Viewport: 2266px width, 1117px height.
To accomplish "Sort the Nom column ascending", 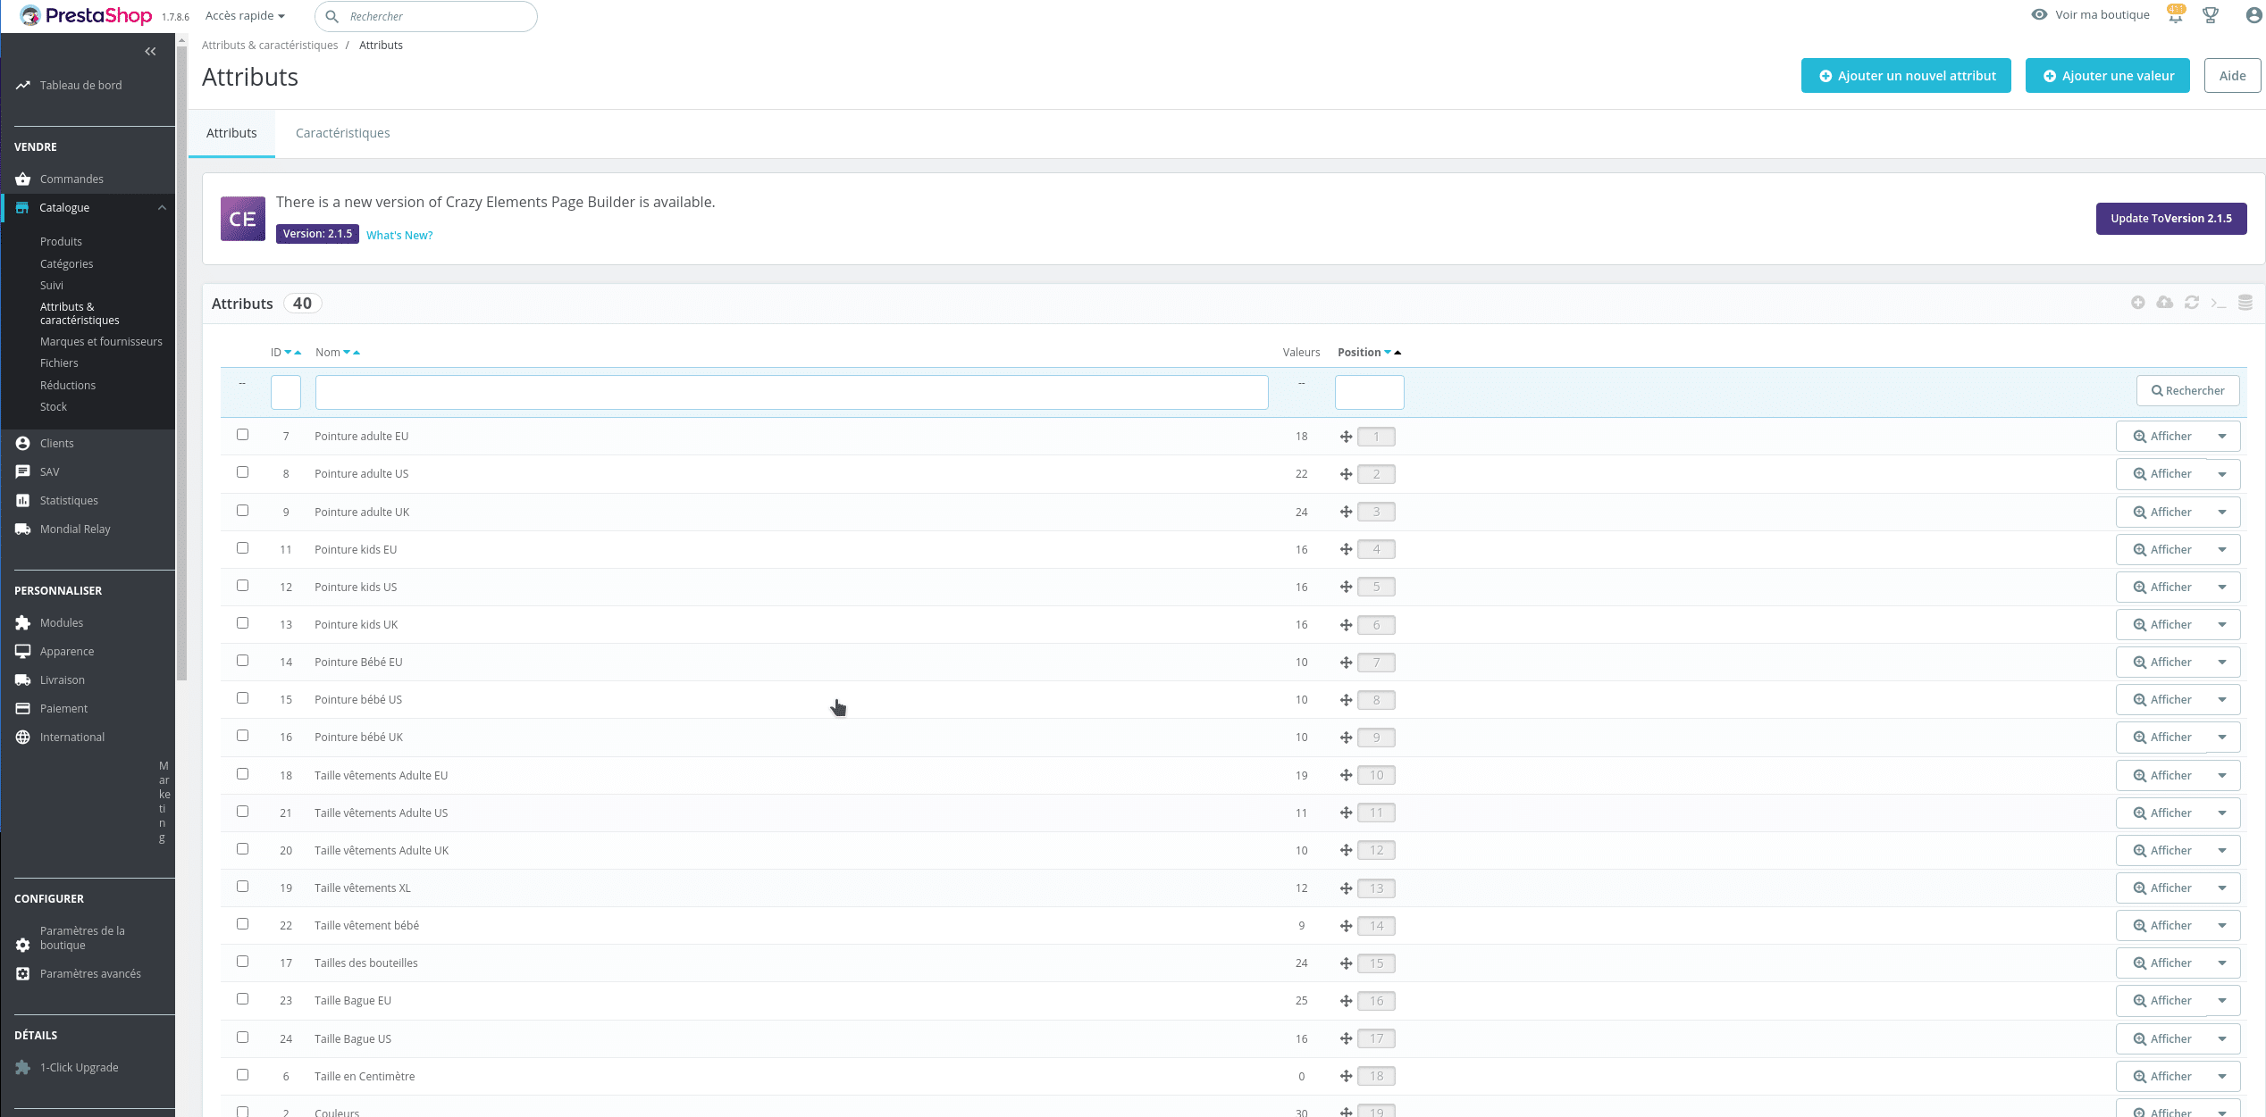I will click(x=357, y=353).
